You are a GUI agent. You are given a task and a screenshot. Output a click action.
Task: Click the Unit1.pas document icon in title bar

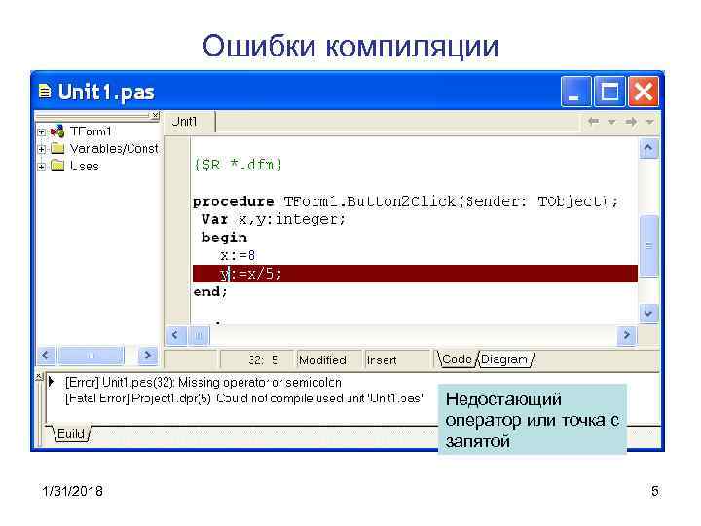(44, 92)
